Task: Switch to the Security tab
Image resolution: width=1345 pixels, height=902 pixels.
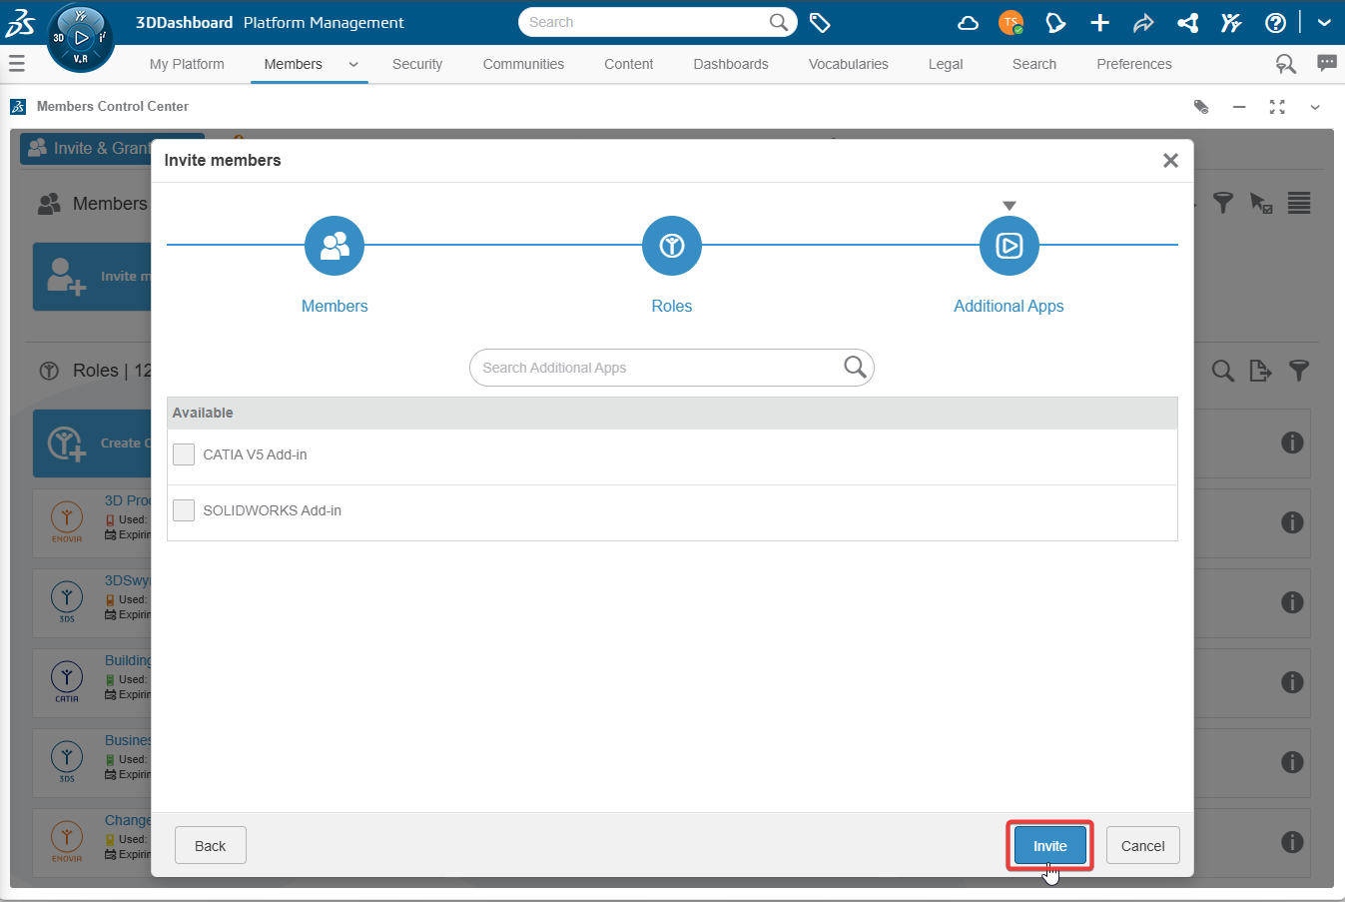Action: click(417, 64)
